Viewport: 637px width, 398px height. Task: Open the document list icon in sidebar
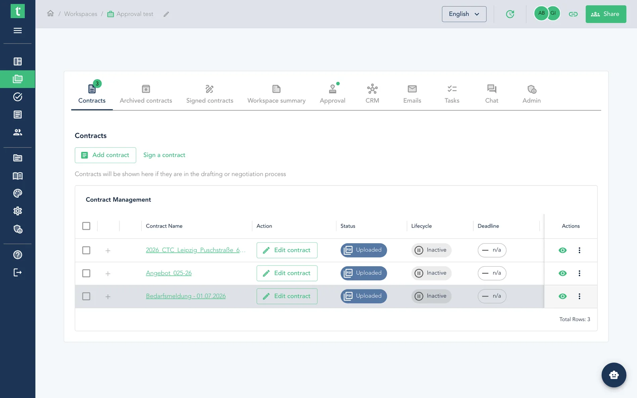tap(18, 115)
